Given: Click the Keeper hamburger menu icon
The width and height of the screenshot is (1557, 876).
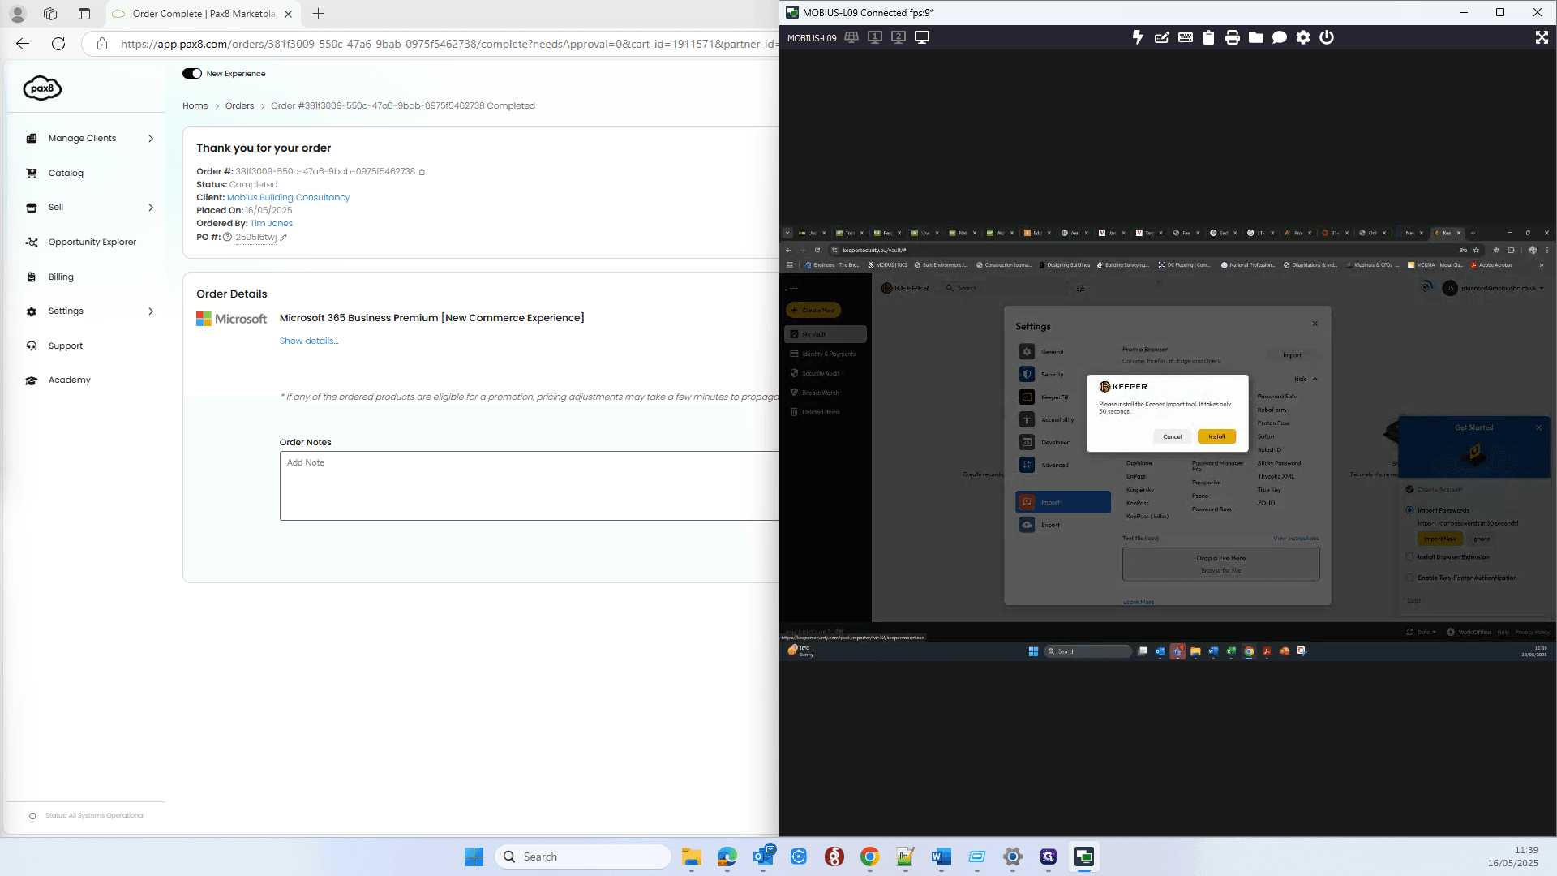Looking at the screenshot, I should coord(793,288).
